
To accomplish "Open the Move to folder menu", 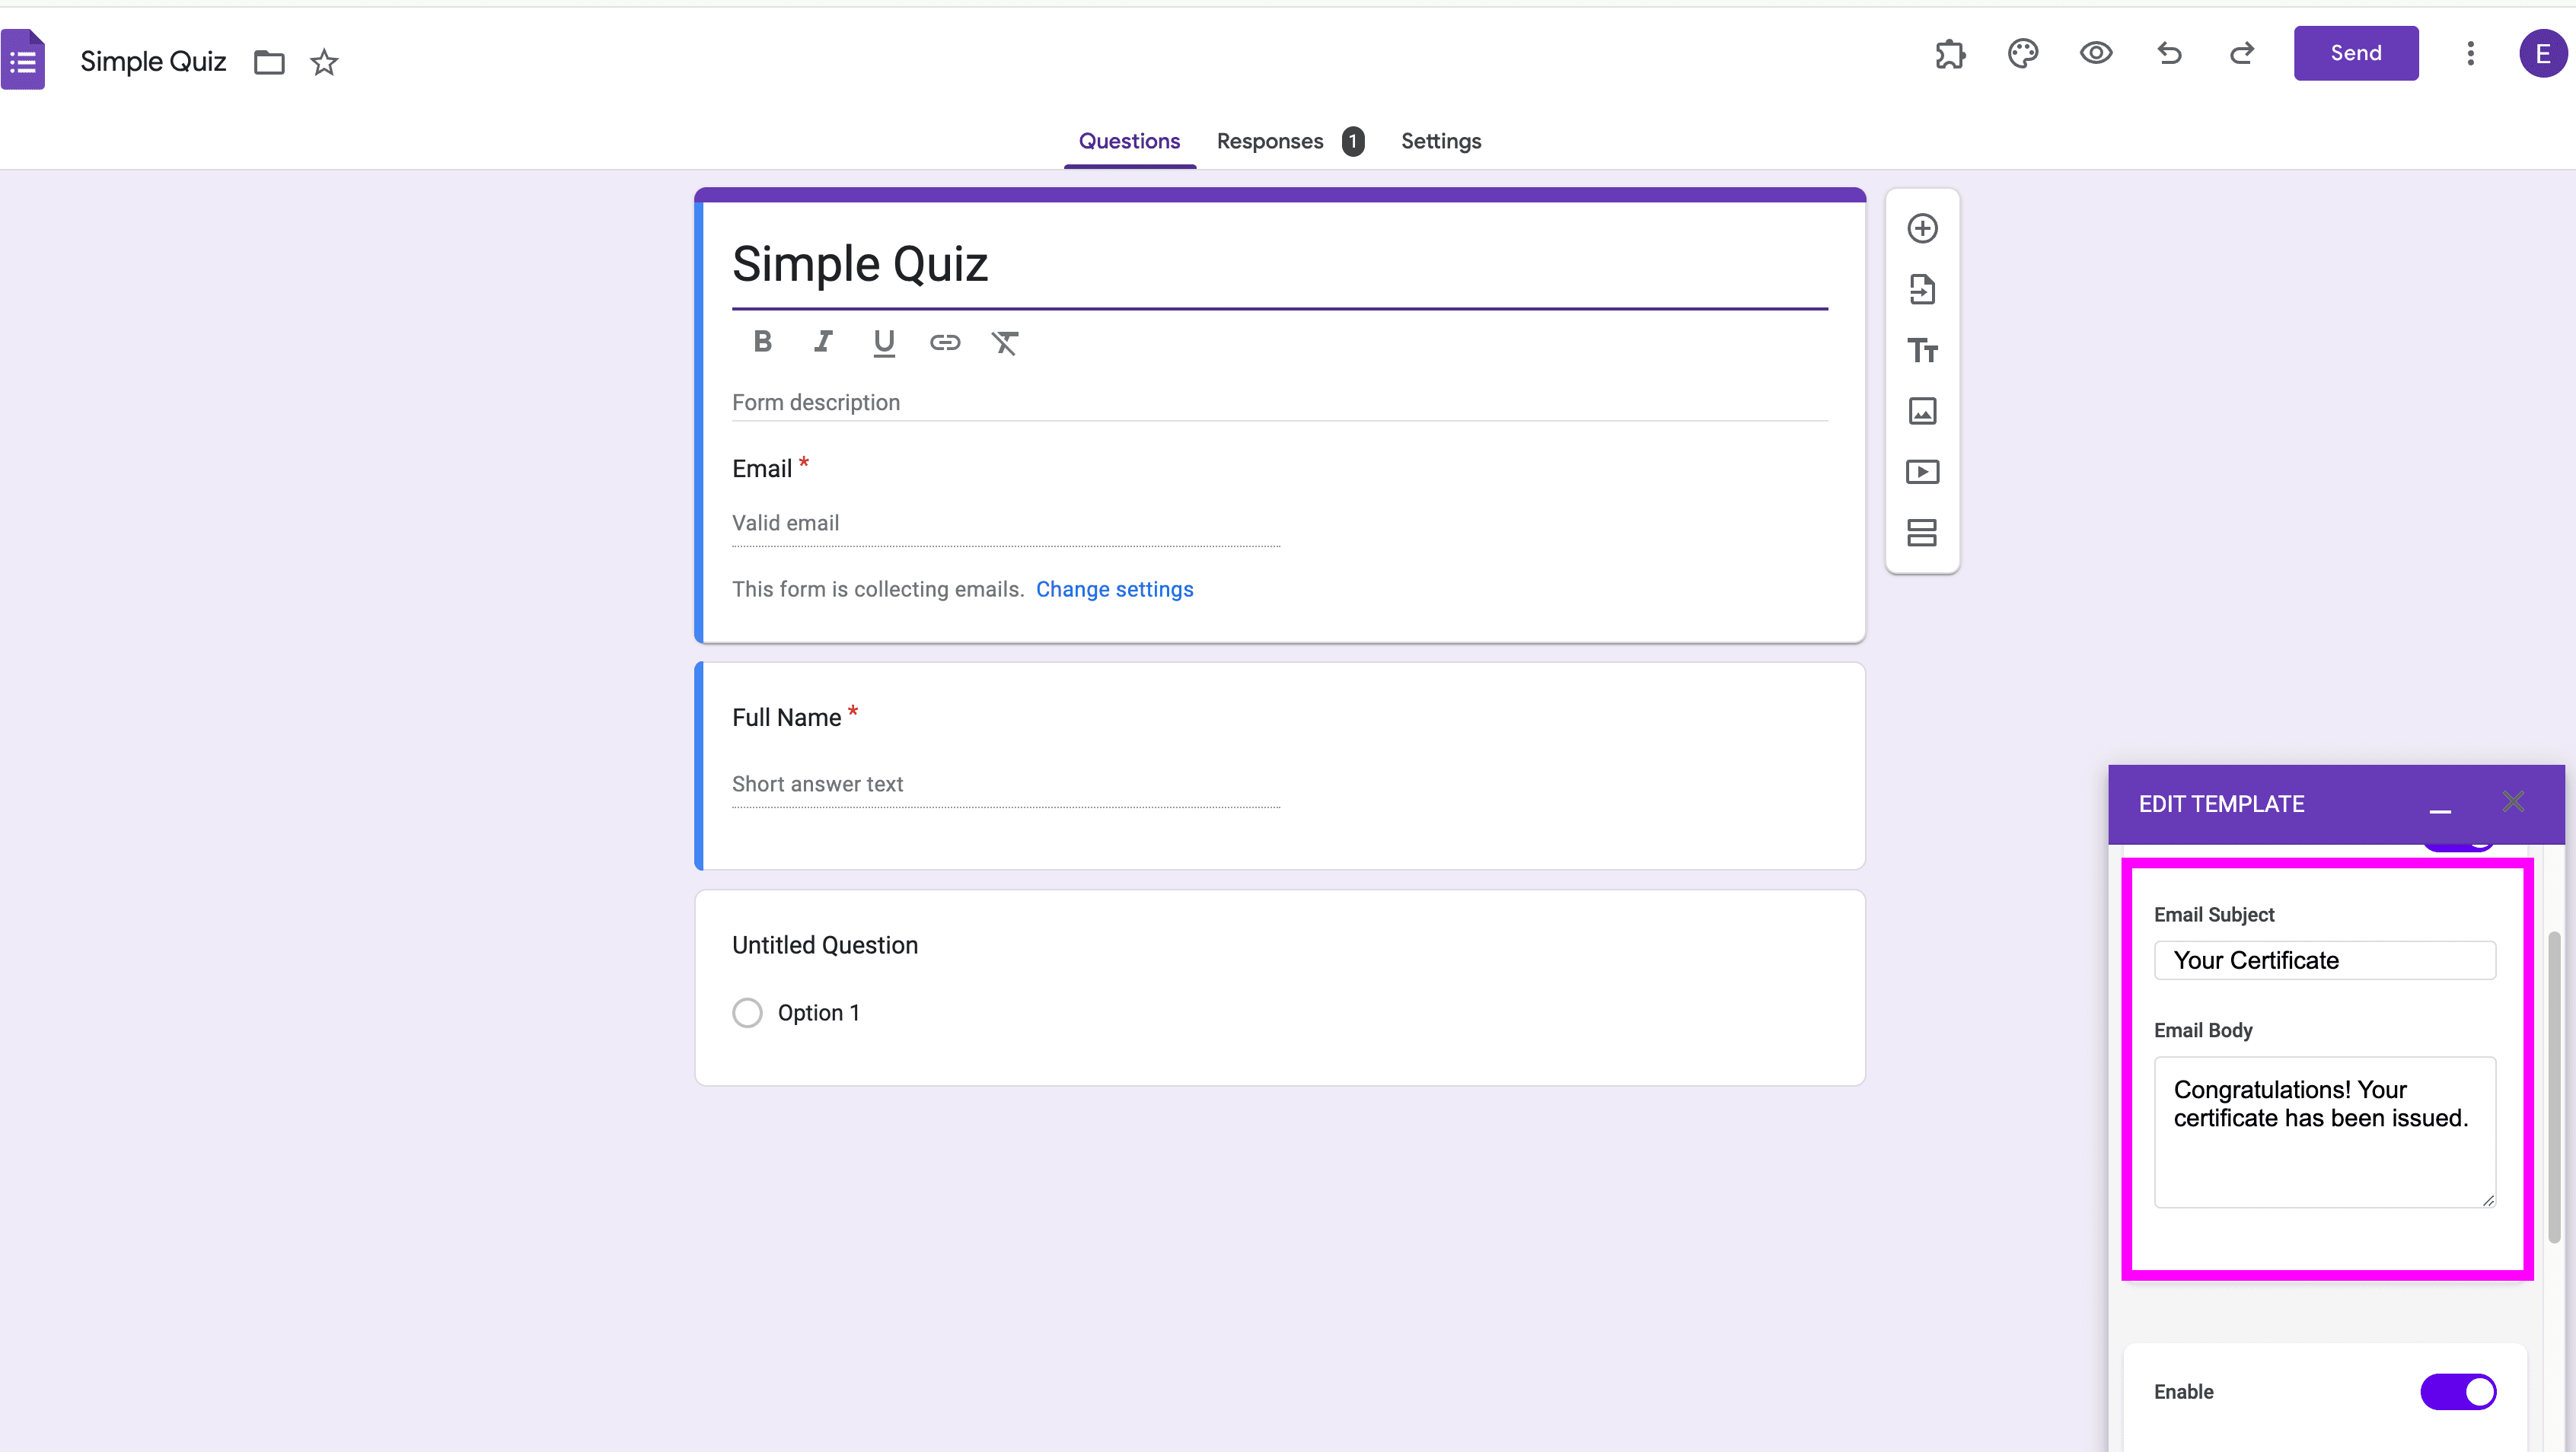I will 269,63.
